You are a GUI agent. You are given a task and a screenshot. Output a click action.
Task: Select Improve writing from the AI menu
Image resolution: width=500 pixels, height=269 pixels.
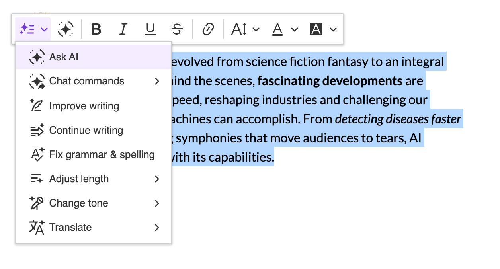pos(84,105)
